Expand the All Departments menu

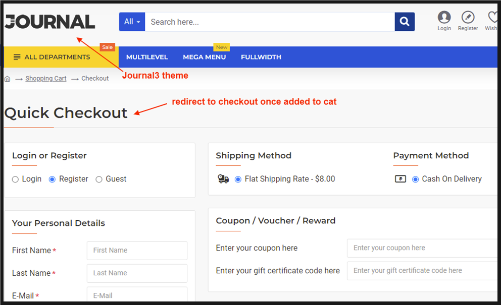click(x=52, y=57)
